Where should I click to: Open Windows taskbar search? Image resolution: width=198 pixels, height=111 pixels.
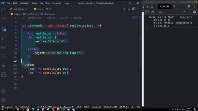coord(7,109)
